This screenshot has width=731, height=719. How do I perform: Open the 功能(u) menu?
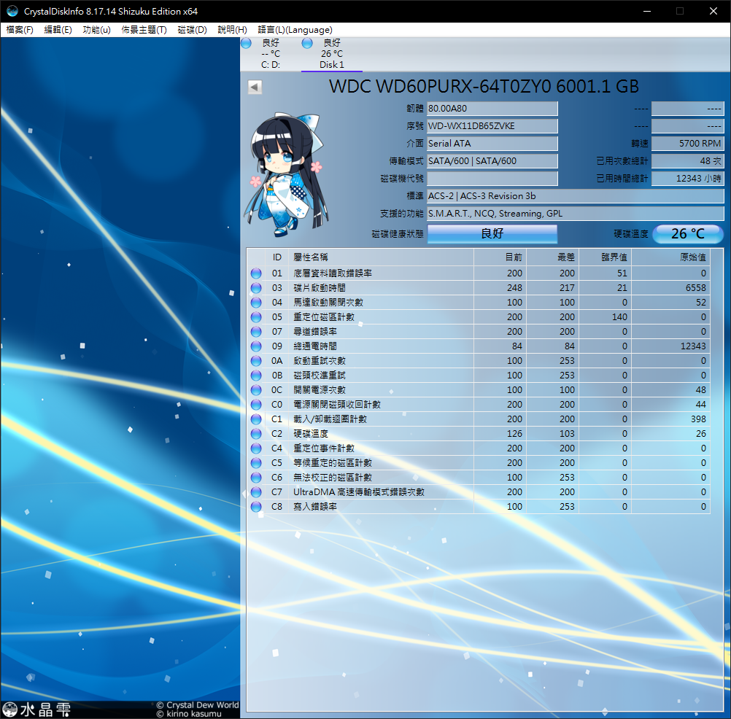96,30
